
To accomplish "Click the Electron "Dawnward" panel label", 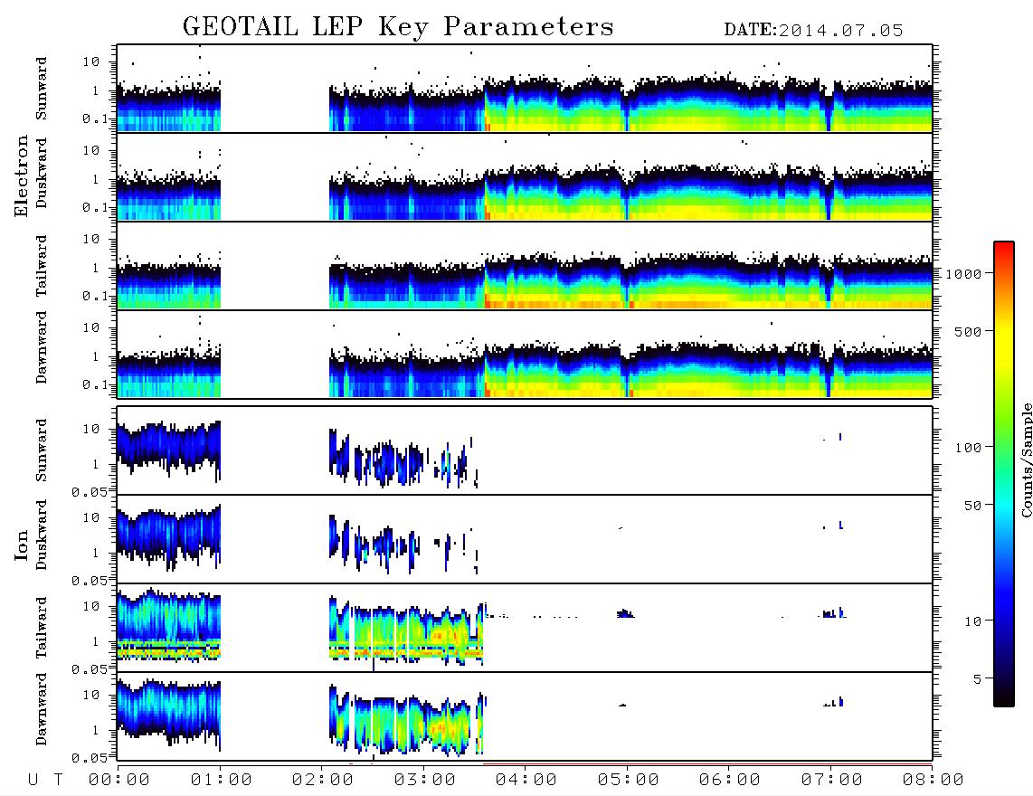I will click(42, 347).
